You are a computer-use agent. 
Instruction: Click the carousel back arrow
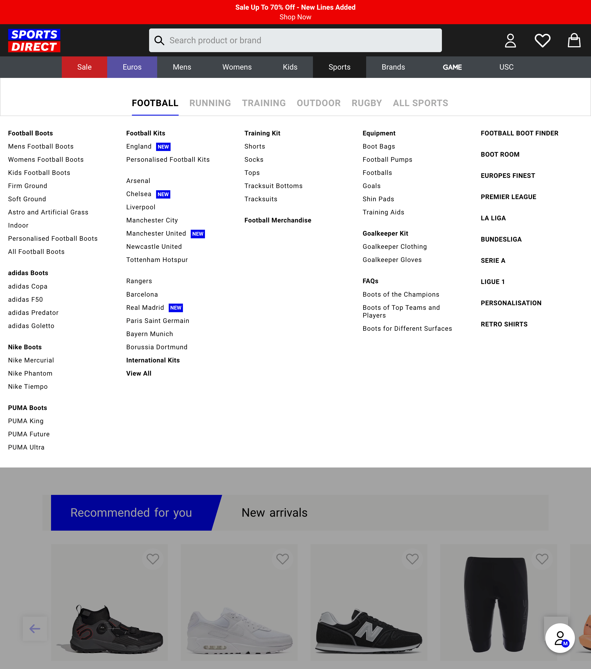(34, 628)
